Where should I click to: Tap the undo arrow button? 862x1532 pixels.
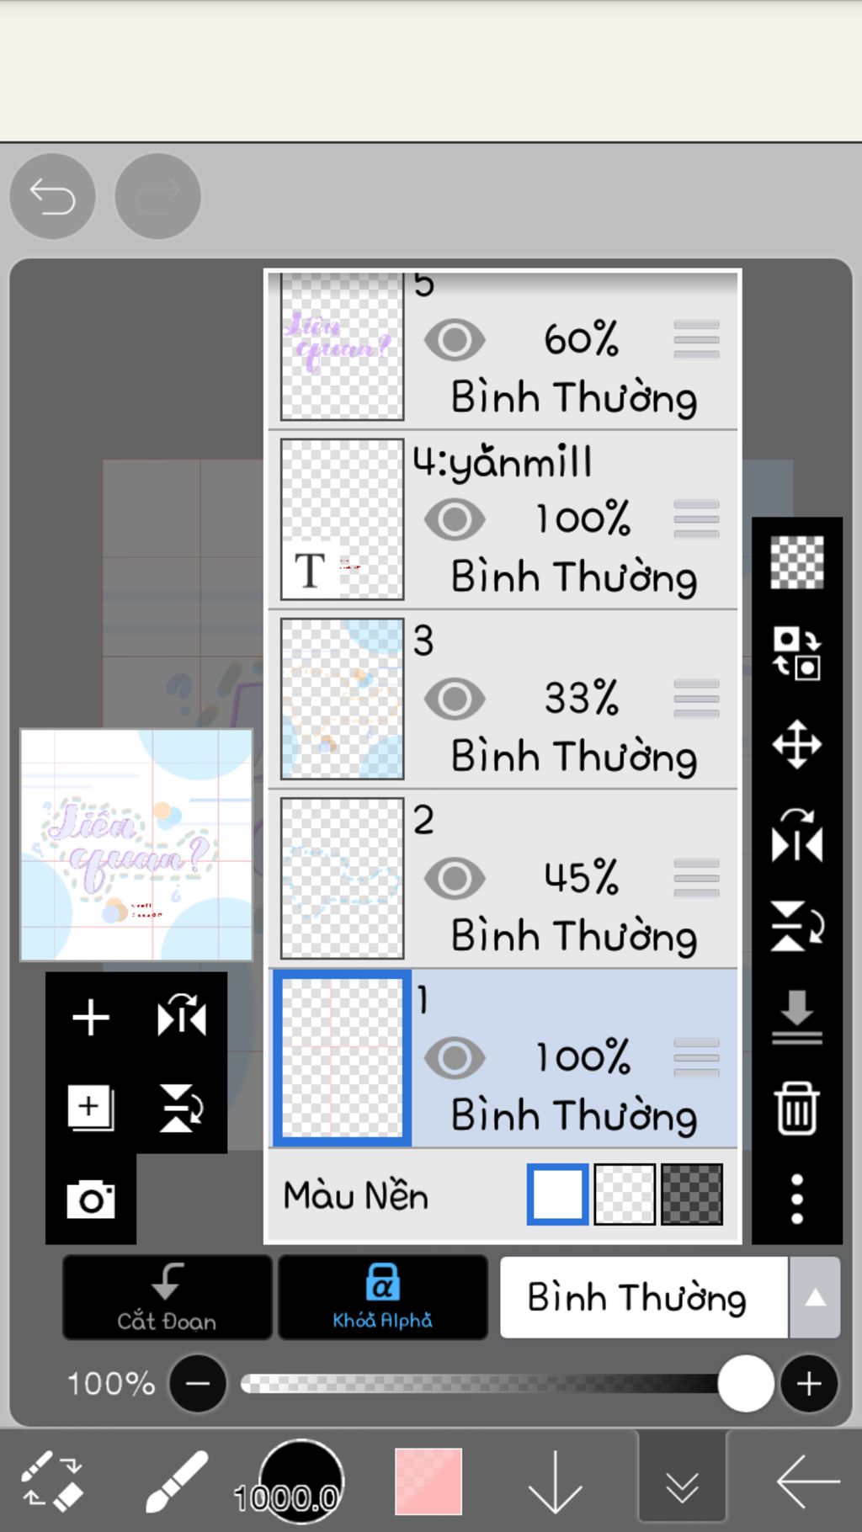tap(52, 197)
